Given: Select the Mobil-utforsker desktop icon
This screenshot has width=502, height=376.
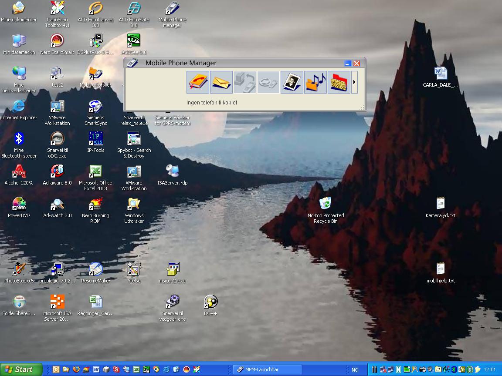Looking at the screenshot, I should 95,77.
